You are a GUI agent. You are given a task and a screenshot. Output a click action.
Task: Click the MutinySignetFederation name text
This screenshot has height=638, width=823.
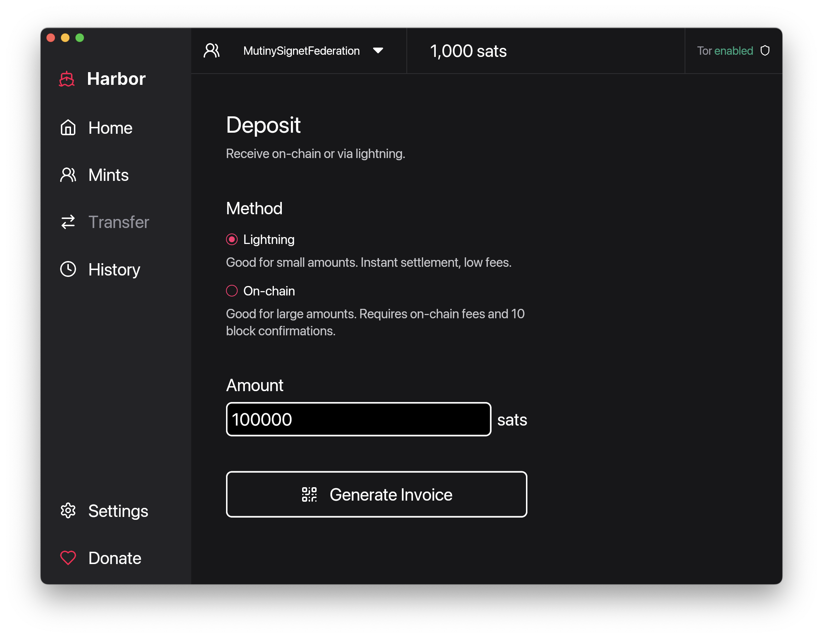tap(301, 50)
